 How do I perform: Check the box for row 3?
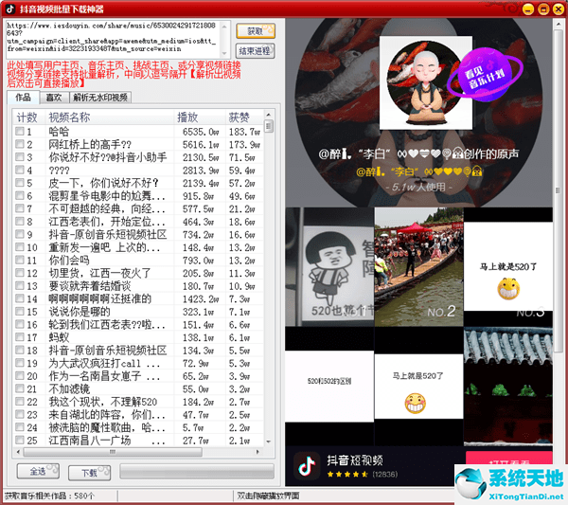(x=20, y=157)
